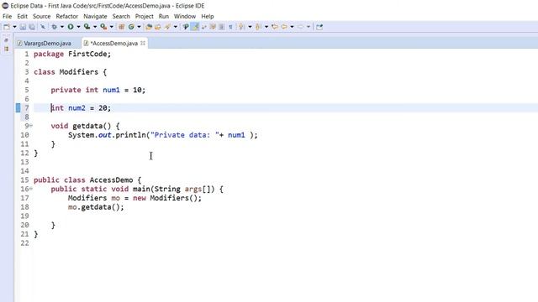Click the Coverage run icon
Viewport: 538px width, 302px height.
point(87,27)
